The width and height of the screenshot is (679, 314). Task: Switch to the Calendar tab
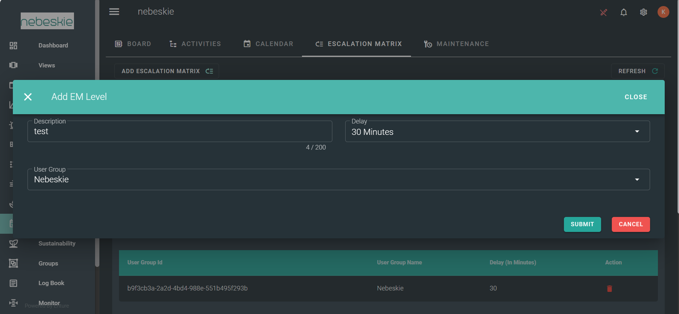tap(268, 44)
